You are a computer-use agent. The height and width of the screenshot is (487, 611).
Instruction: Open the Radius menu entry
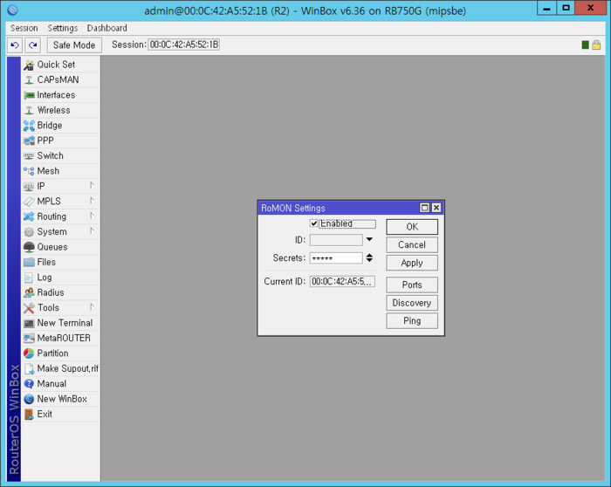coord(60,292)
